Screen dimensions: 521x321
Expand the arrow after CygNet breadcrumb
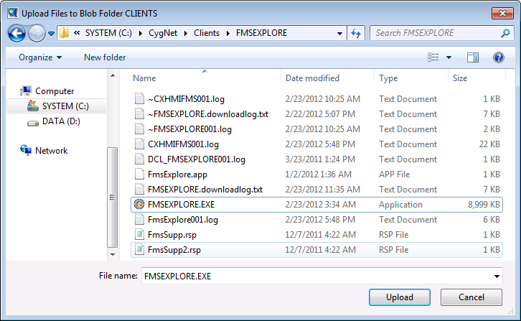coord(185,33)
